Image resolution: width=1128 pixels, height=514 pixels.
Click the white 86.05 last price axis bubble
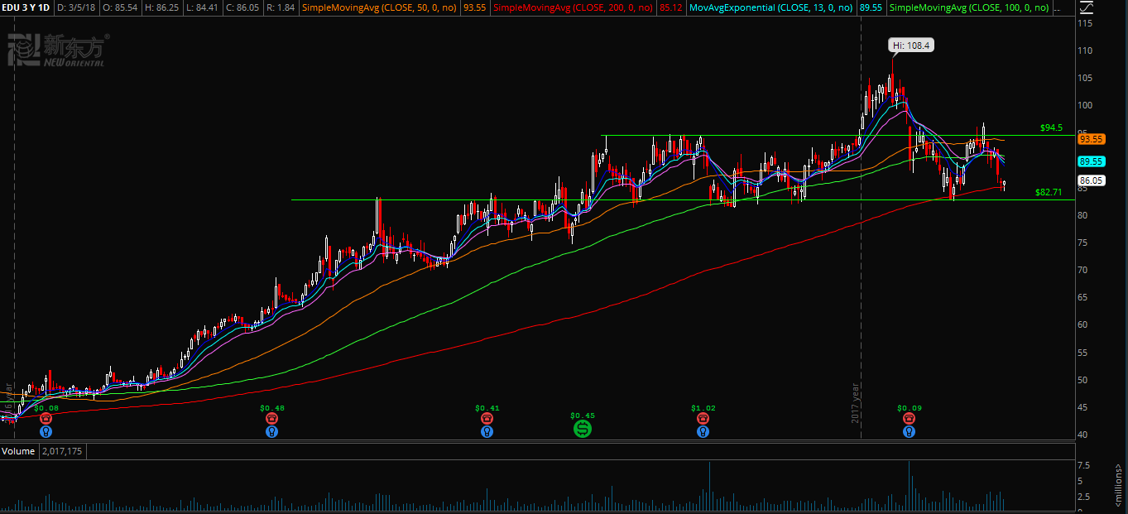1091,180
